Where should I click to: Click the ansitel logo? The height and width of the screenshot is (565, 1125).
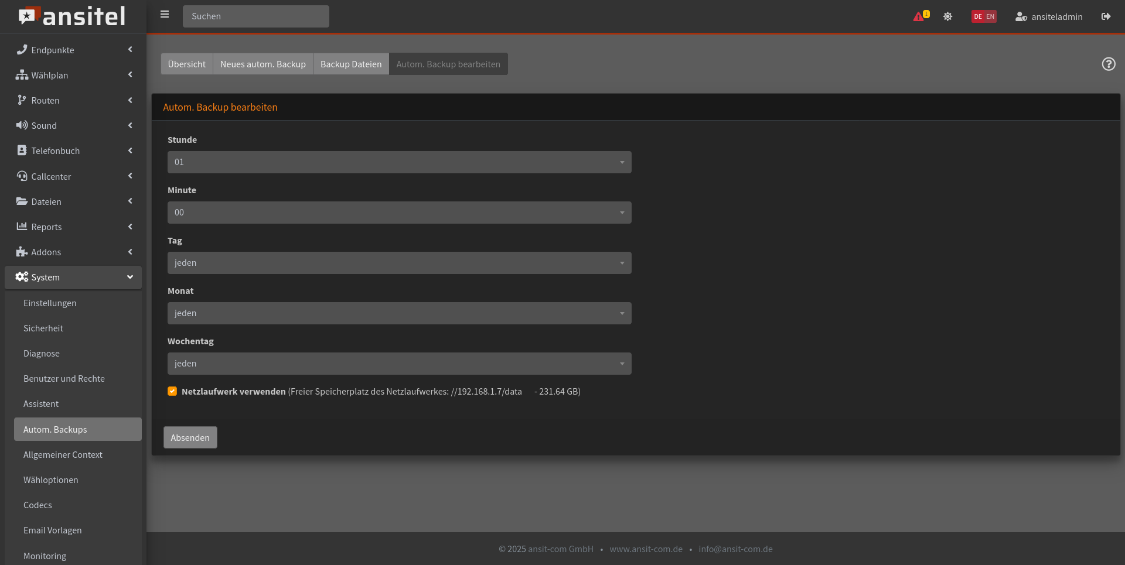[x=72, y=16]
